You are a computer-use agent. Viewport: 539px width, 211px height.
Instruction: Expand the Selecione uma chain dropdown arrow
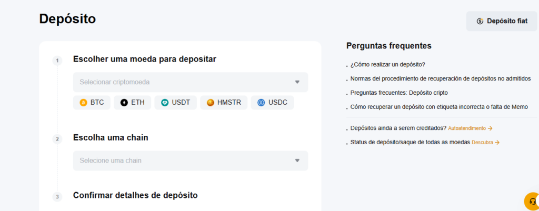(297, 160)
